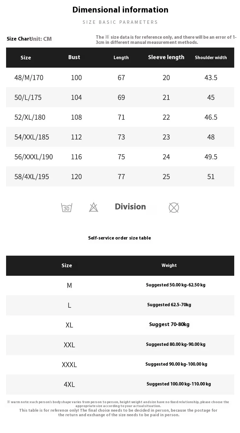Select the Weight column header
Screen dimensions: 240x433
(169, 265)
